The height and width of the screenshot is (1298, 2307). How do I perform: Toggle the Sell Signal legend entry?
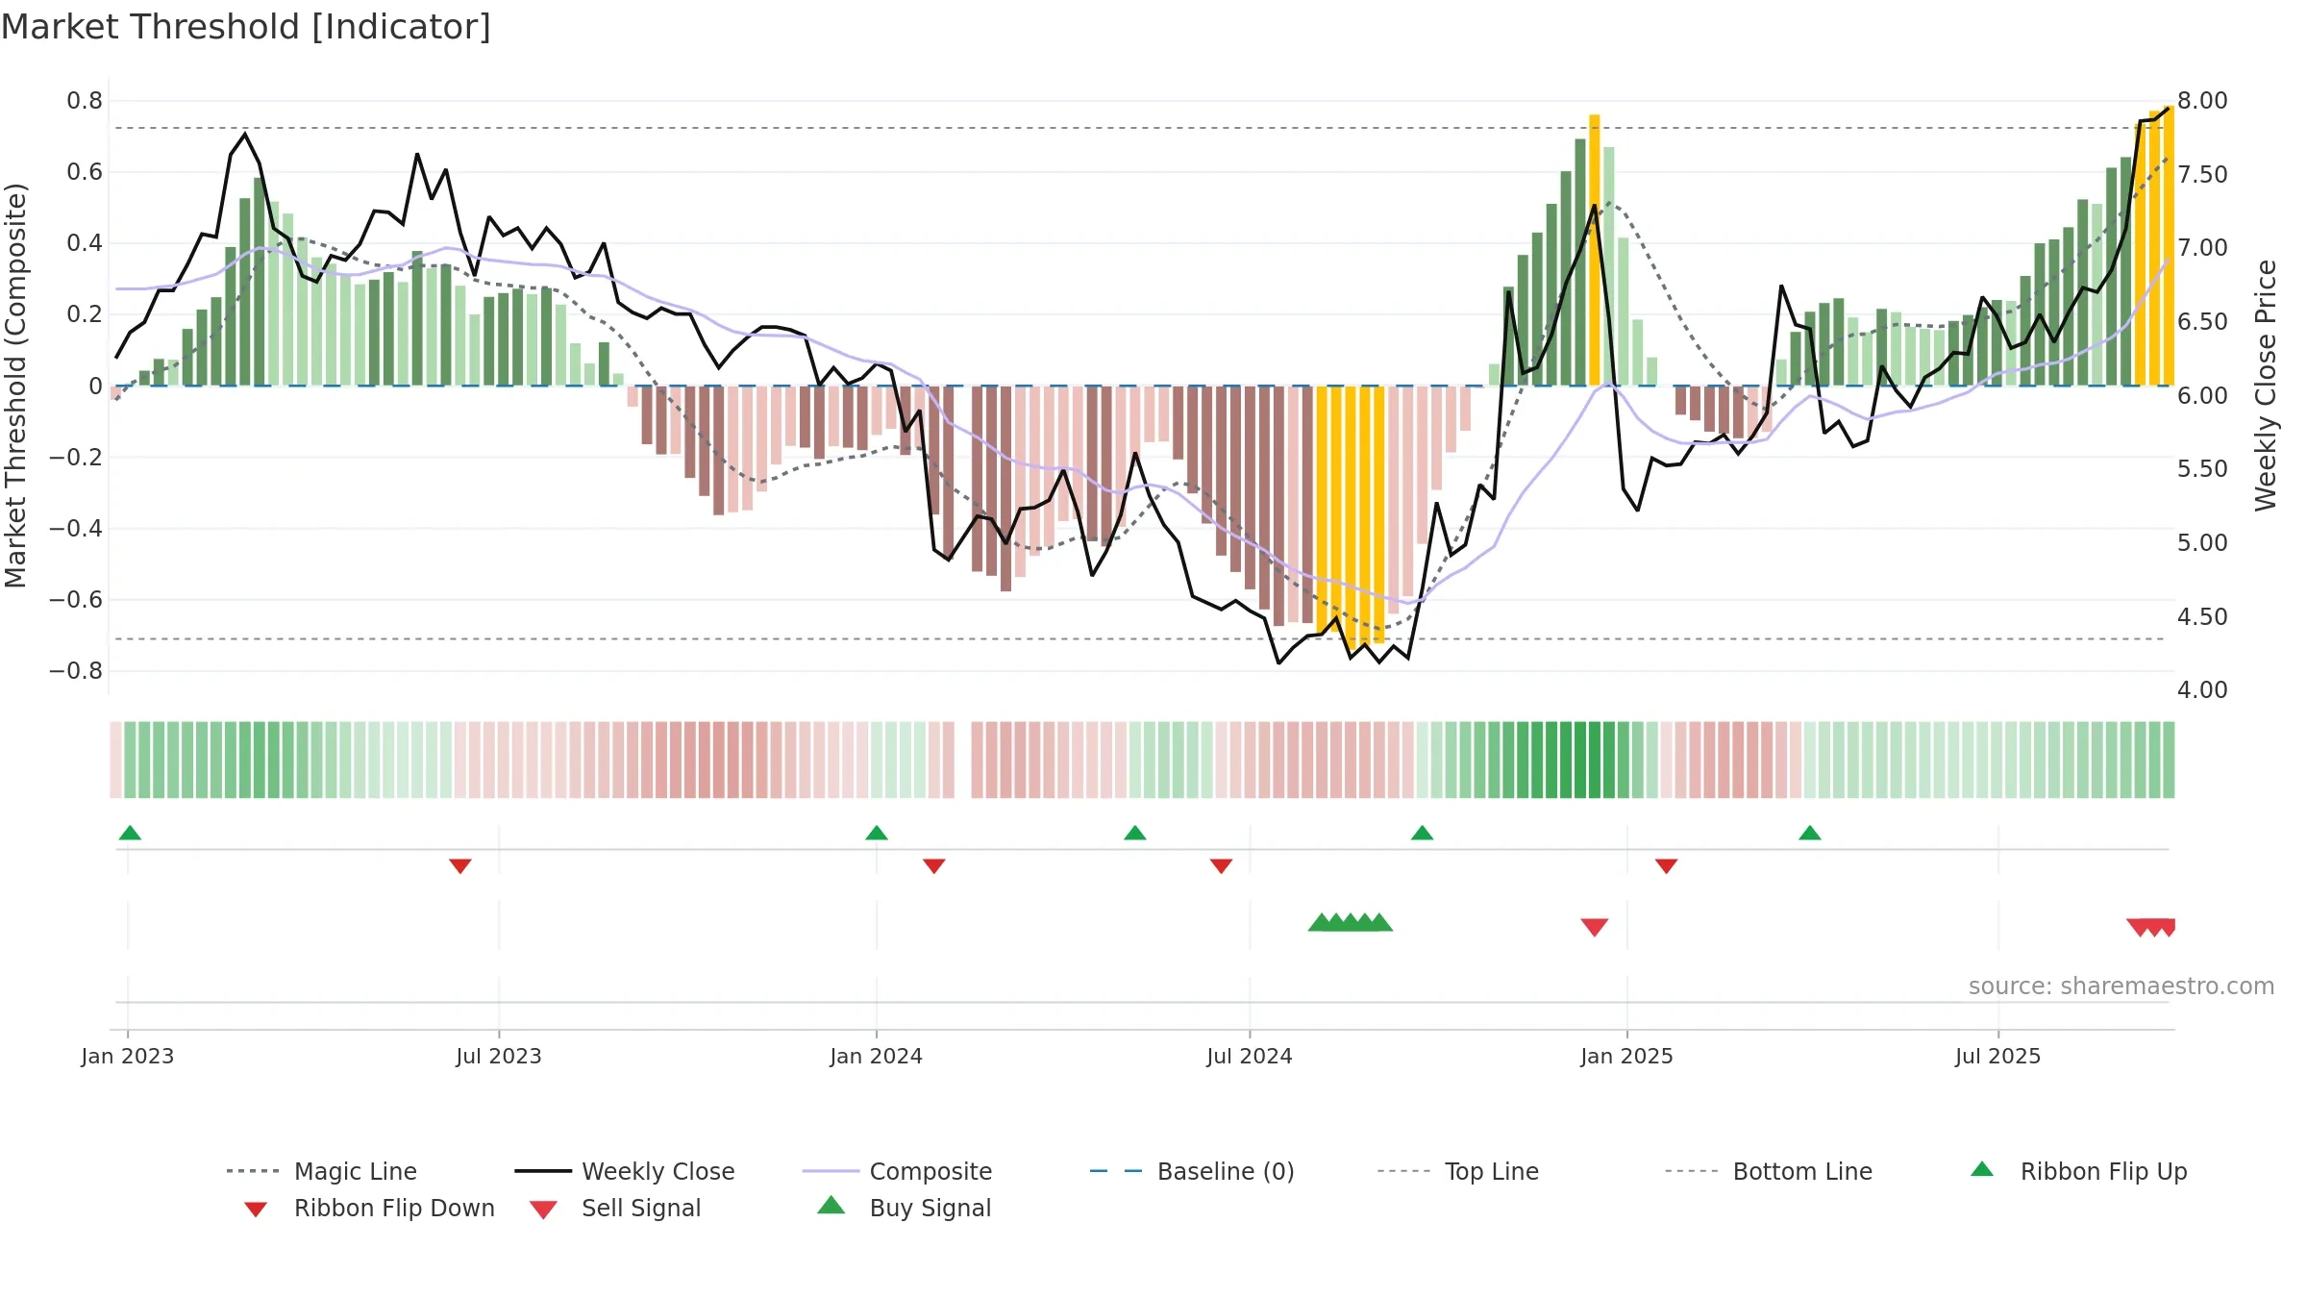(615, 1208)
